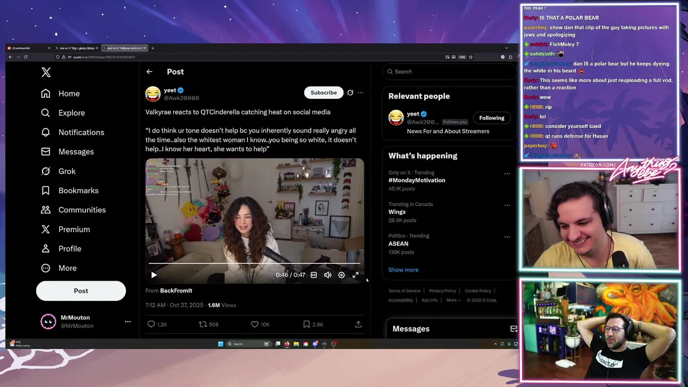Open the ASEAN trending topic
The image size is (688, 387).
398,243
